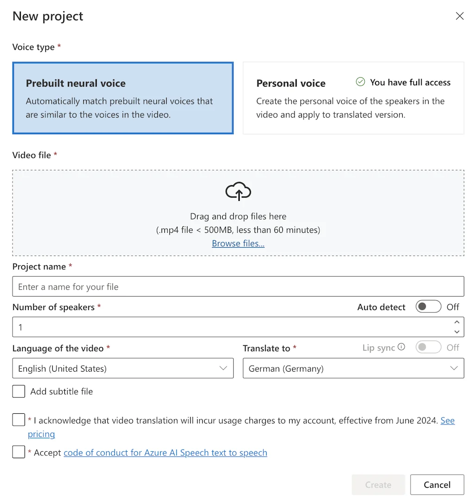This screenshot has height=504, width=474.
Task: Acknowledge the usage charges checkbox
Action: click(x=19, y=419)
